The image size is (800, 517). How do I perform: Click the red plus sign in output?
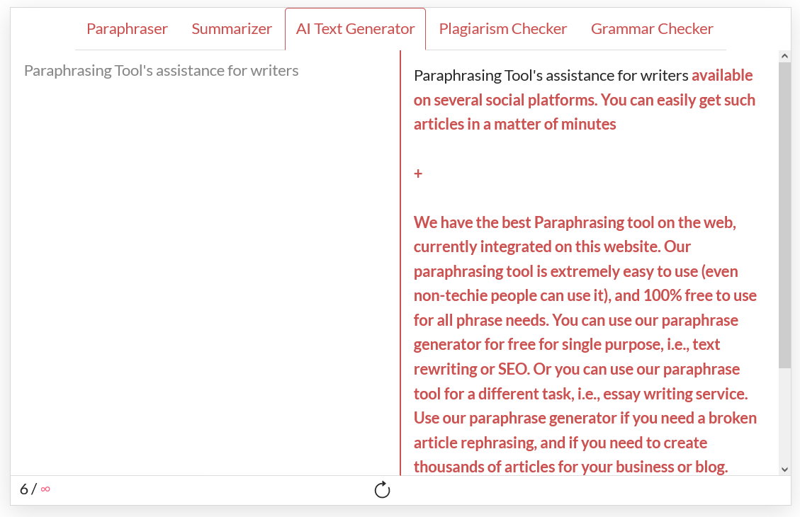418,174
